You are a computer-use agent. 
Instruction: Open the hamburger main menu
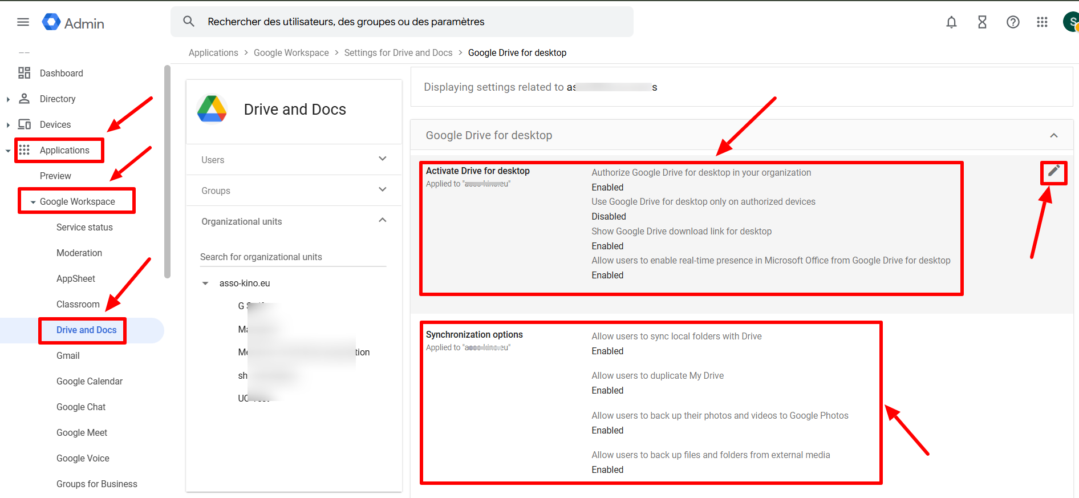point(23,22)
